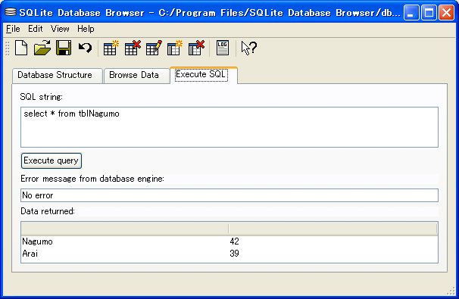Select the value 39 in results
The width and height of the screenshot is (459, 299).
pyautogui.click(x=235, y=254)
